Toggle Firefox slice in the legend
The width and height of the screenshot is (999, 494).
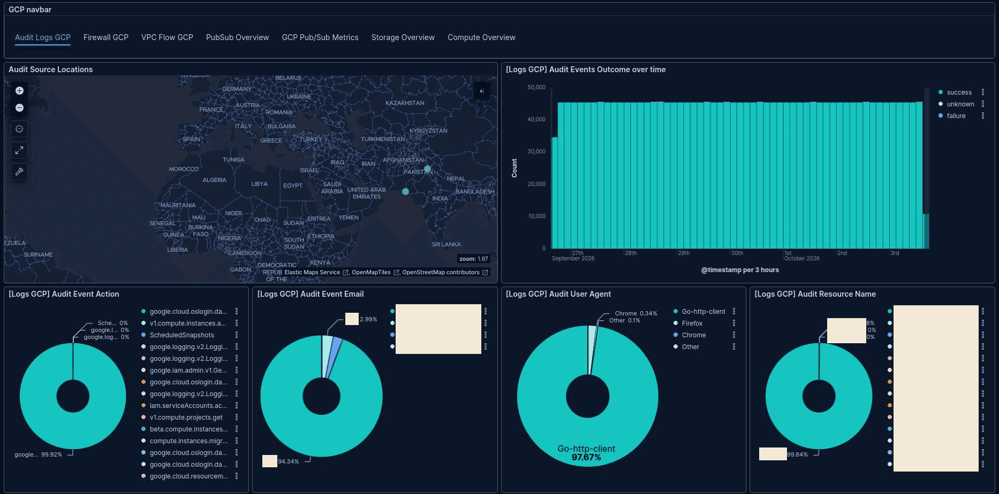pos(692,323)
